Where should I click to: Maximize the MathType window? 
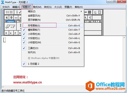coord(114,2)
